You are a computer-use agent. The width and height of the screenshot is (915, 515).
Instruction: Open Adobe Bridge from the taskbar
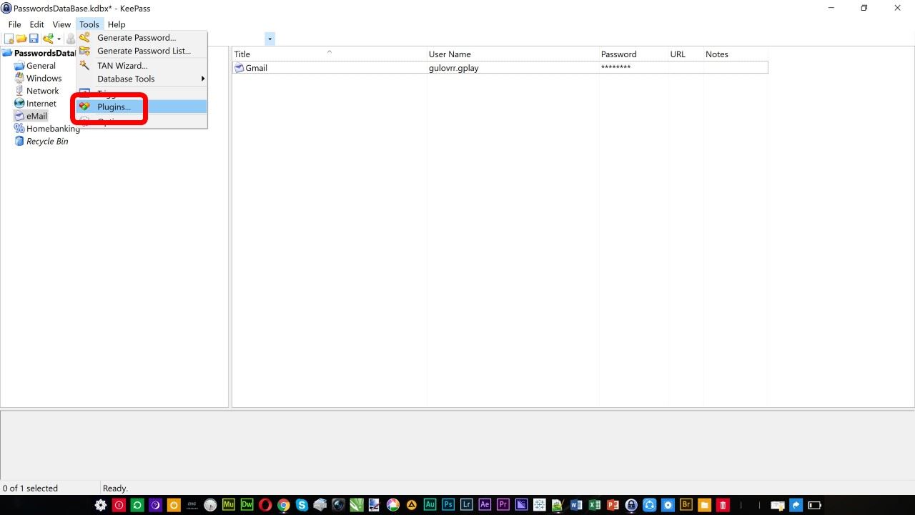(x=686, y=505)
